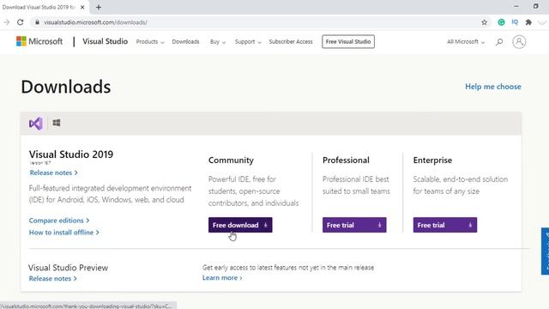Open the Learn more link
The width and height of the screenshot is (549, 309).
point(222,278)
